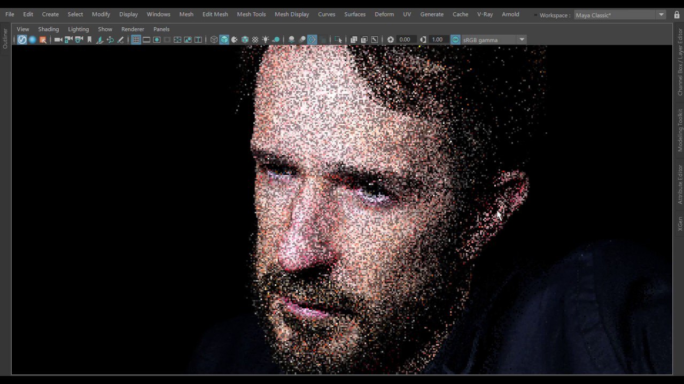Open the XGen side tab
684x384 pixels.
point(680,223)
